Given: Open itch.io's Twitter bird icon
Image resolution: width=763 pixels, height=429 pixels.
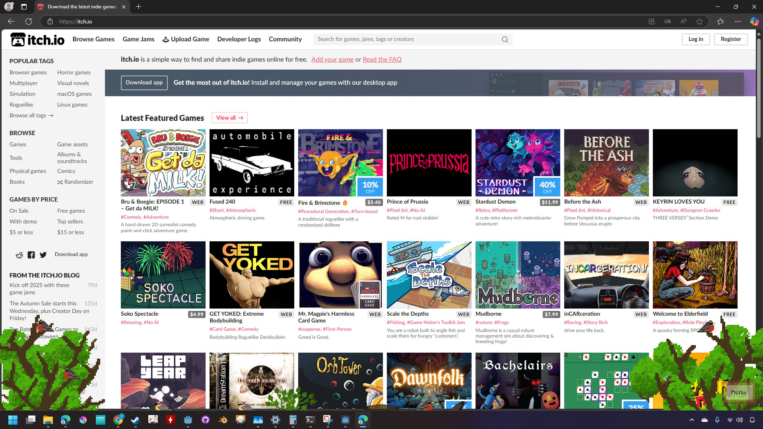Looking at the screenshot, I should 43,255.
